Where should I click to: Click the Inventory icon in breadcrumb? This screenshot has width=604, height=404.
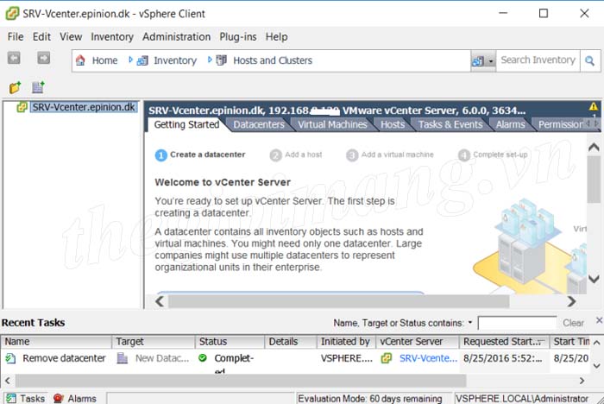(142, 60)
